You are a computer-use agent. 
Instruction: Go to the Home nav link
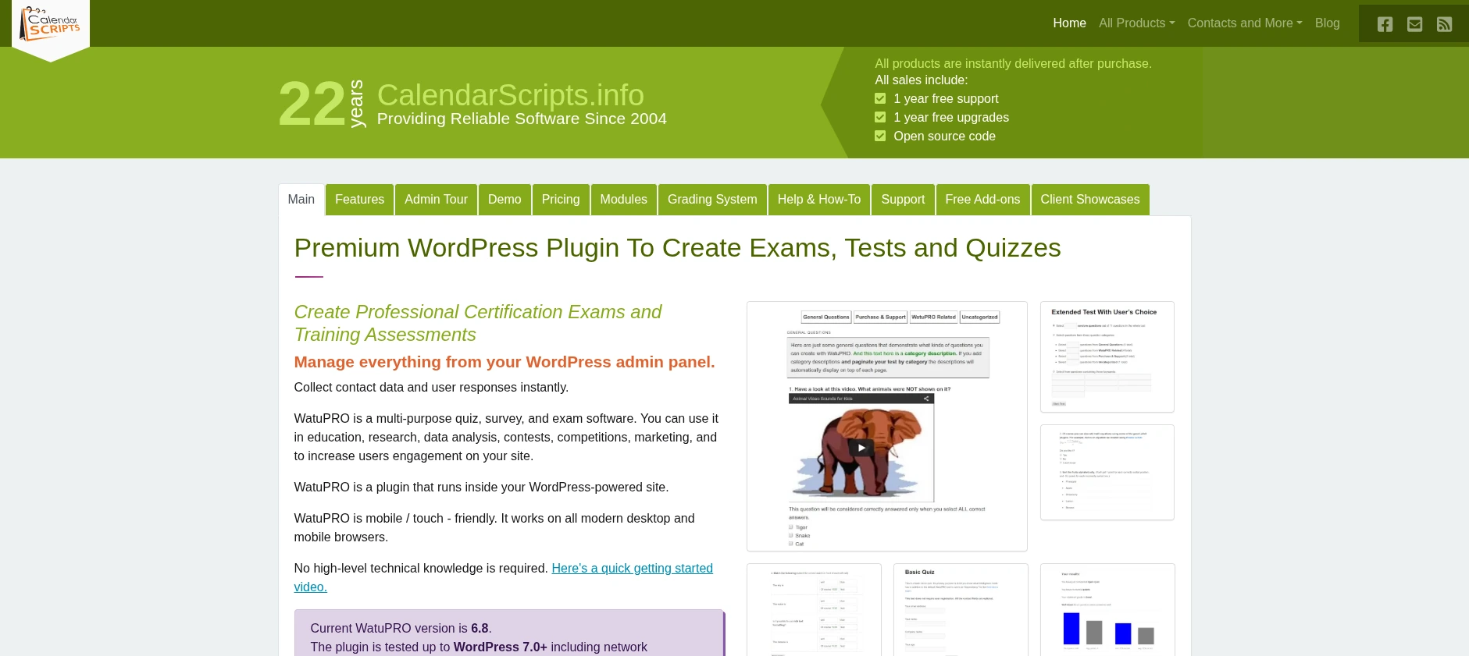(1069, 23)
